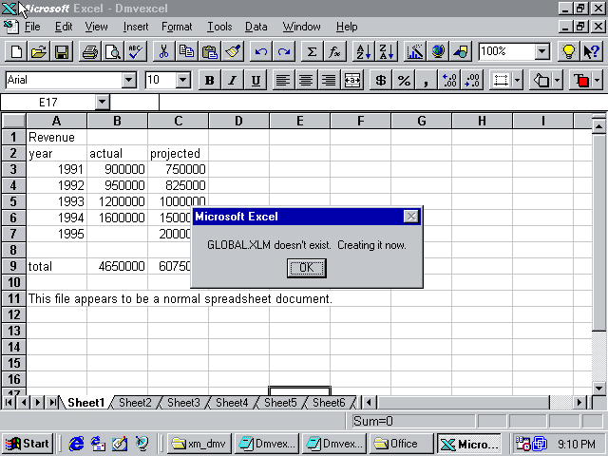Screen dimensions: 608x456
Task: Open a file using the Open folder icon
Action: click(38, 51)
